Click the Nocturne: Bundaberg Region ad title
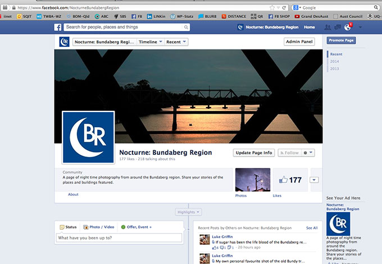Viewport: 382px width, 264px height. pyautogui.click(x=343, y=207)
